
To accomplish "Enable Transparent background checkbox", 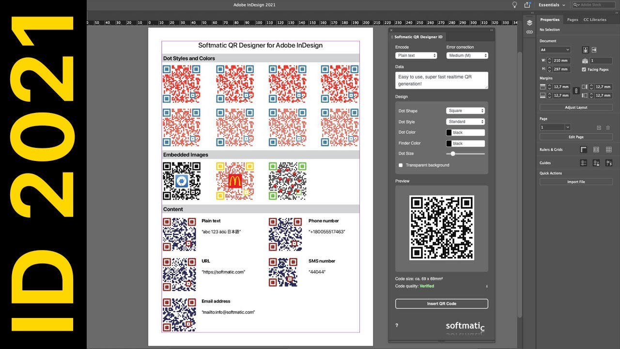I will (401, 165).
